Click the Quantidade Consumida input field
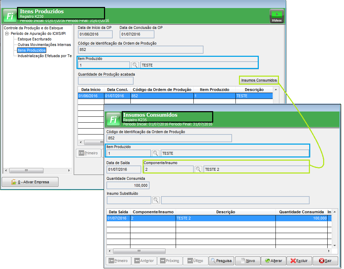Viewport: 344px width, 269px height. [x=128, y=185]
